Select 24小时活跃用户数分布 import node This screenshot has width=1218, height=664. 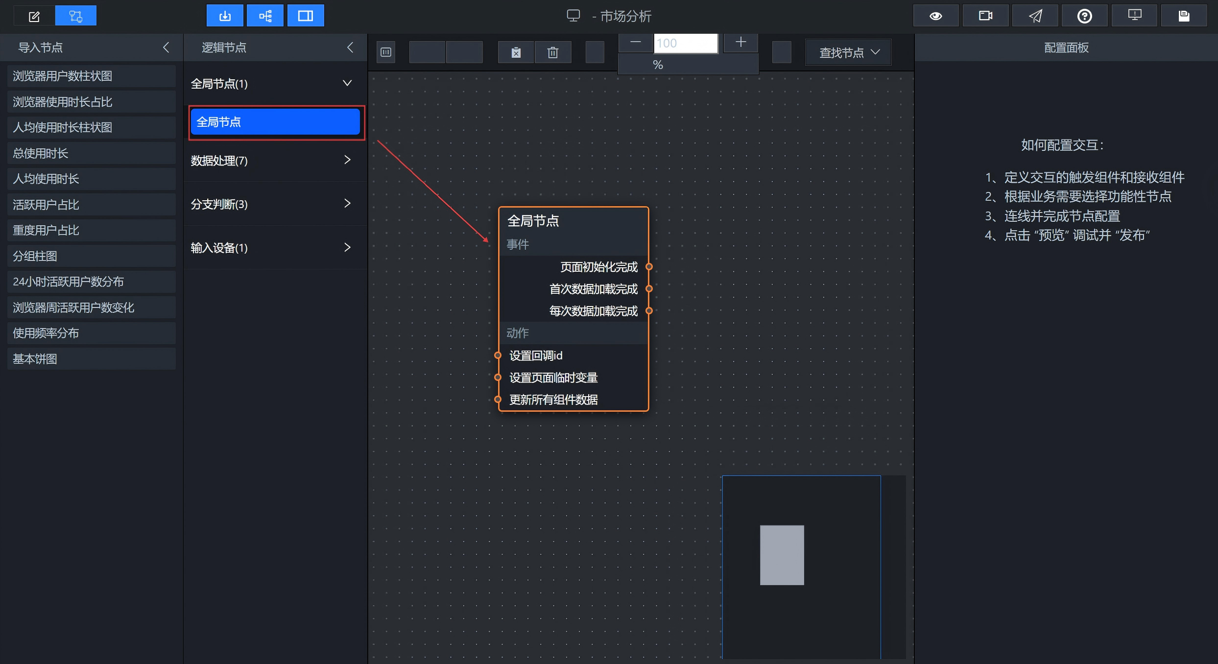coord(92,282)
